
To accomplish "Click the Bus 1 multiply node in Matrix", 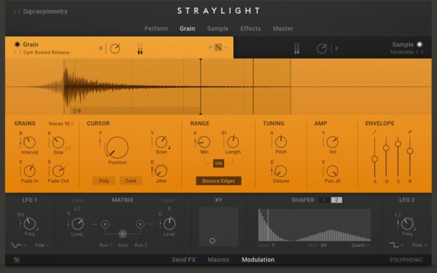I will pos(105,224).
